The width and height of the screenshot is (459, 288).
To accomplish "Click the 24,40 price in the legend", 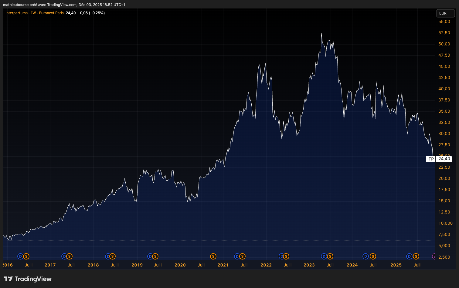I will pyautogui.click(x=71, y=13).
